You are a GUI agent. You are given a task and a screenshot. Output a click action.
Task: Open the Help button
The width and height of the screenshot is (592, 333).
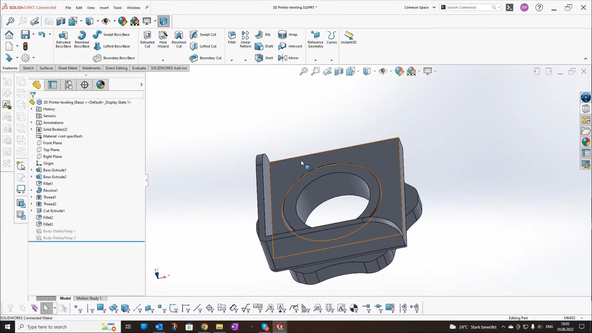coord(539,7)
